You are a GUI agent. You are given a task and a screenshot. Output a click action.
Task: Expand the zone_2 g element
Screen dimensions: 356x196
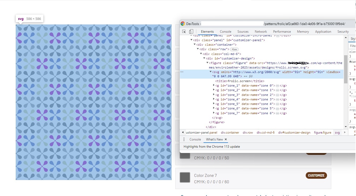tap(214, 90)
